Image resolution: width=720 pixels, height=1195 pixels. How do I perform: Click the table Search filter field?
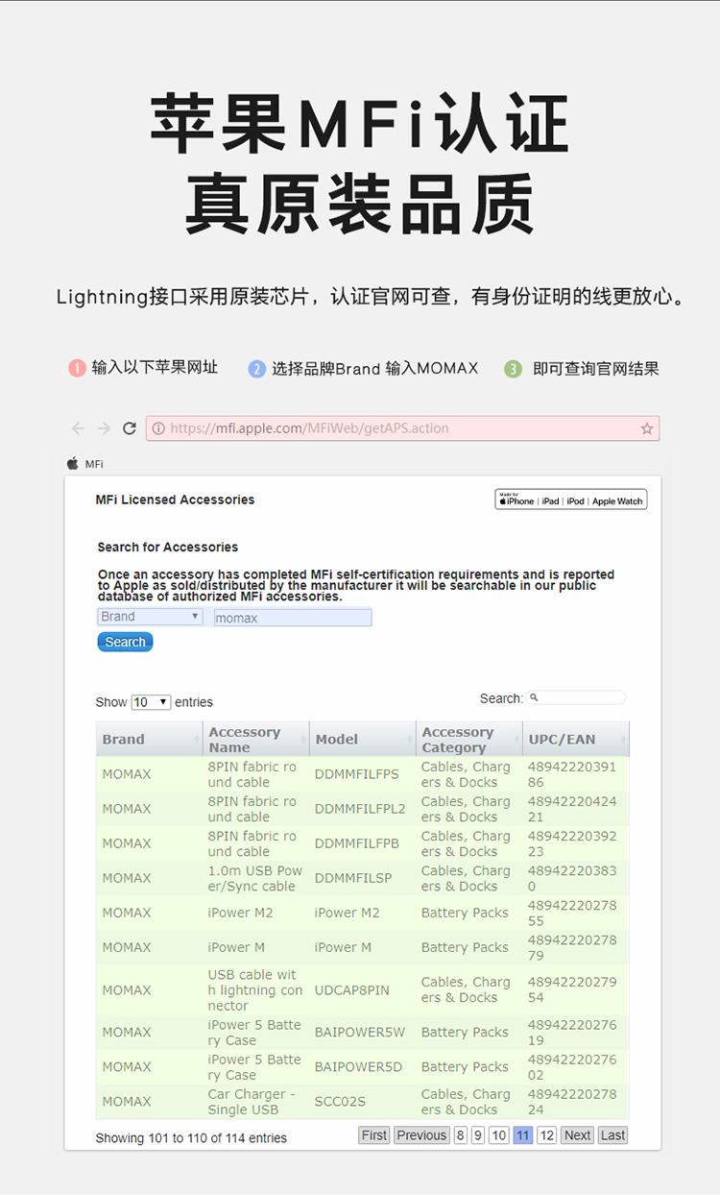pyautogui.click(x=576, y=698)
